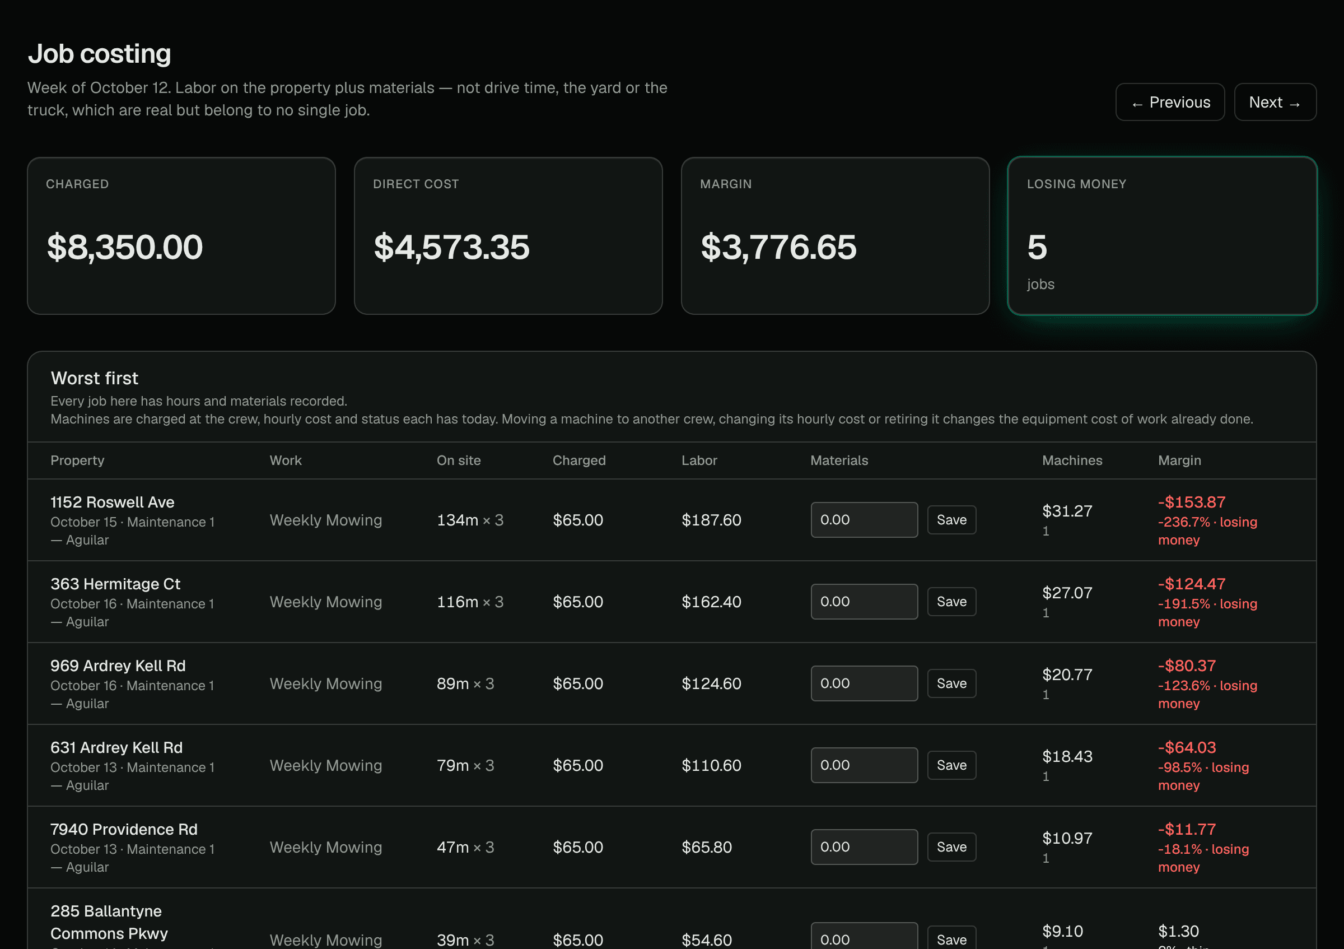The image size is (1344, 949).
Task: Save materials for 631 Ardrey Kell Rd
Action: tap(951, 765)
